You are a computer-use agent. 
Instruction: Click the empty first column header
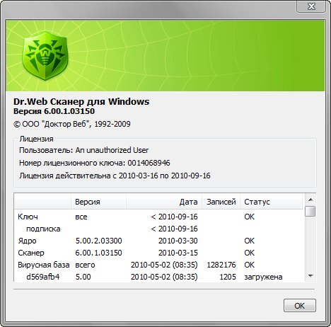click(42, 202)
